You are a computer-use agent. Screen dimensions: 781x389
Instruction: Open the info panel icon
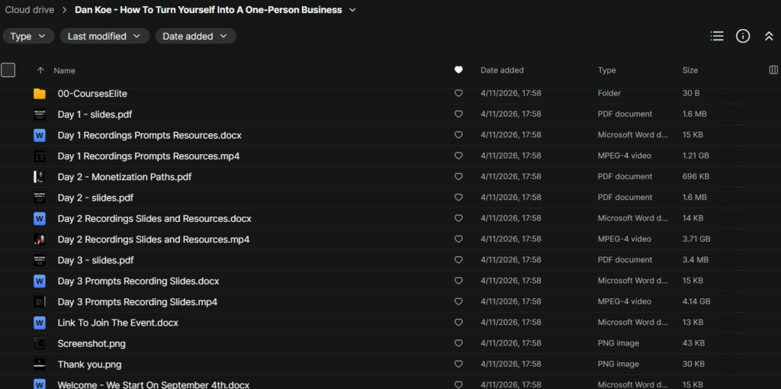click(742, 36)
